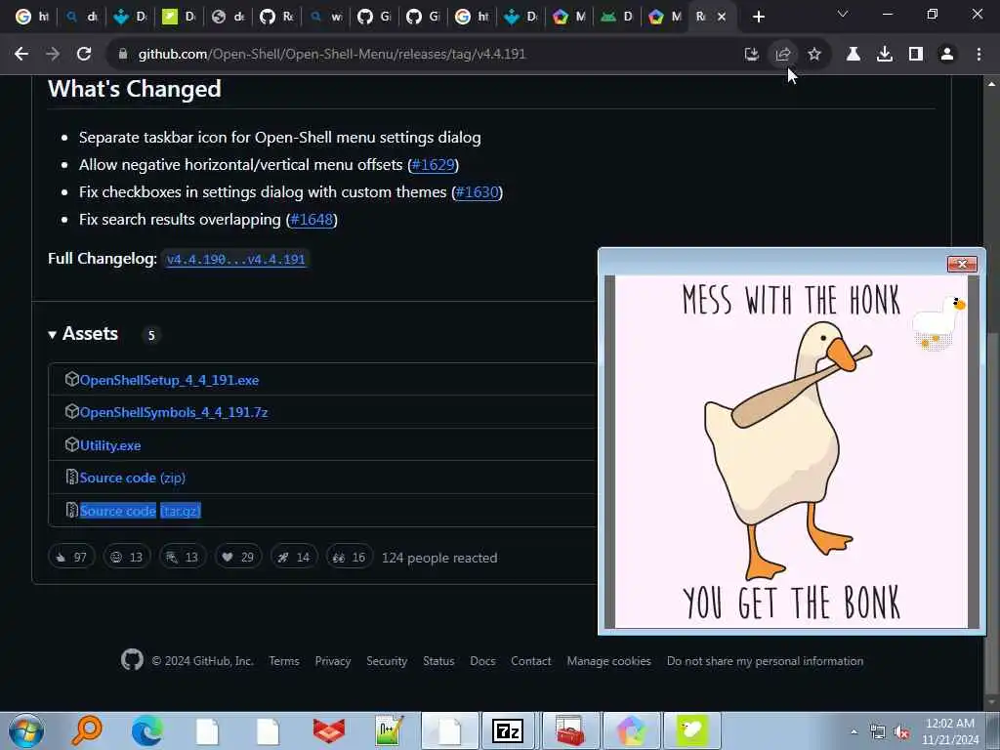Click the address bar URL field
Viewport: 1000px width, 750px height.
(x=332, y=55)
